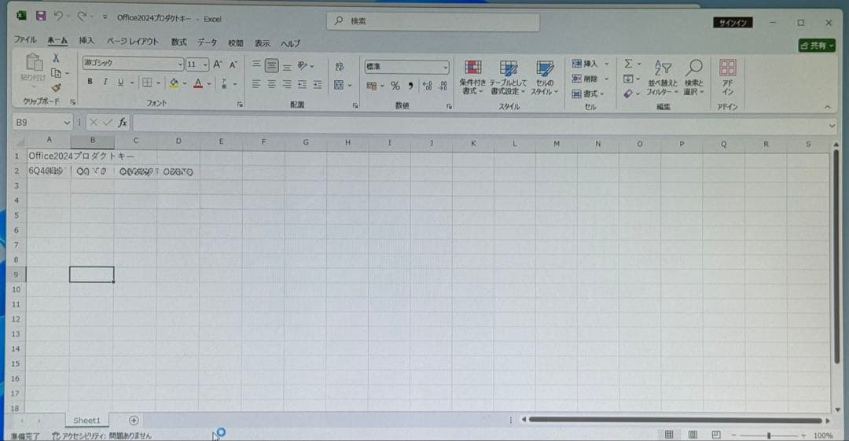Toggle Align Left
The width and height of the screenshot is (849, 441).
coord(256,85)
